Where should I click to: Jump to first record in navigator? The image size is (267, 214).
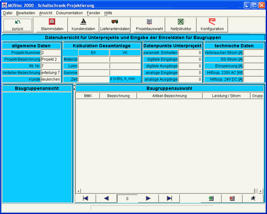(85, 198)
